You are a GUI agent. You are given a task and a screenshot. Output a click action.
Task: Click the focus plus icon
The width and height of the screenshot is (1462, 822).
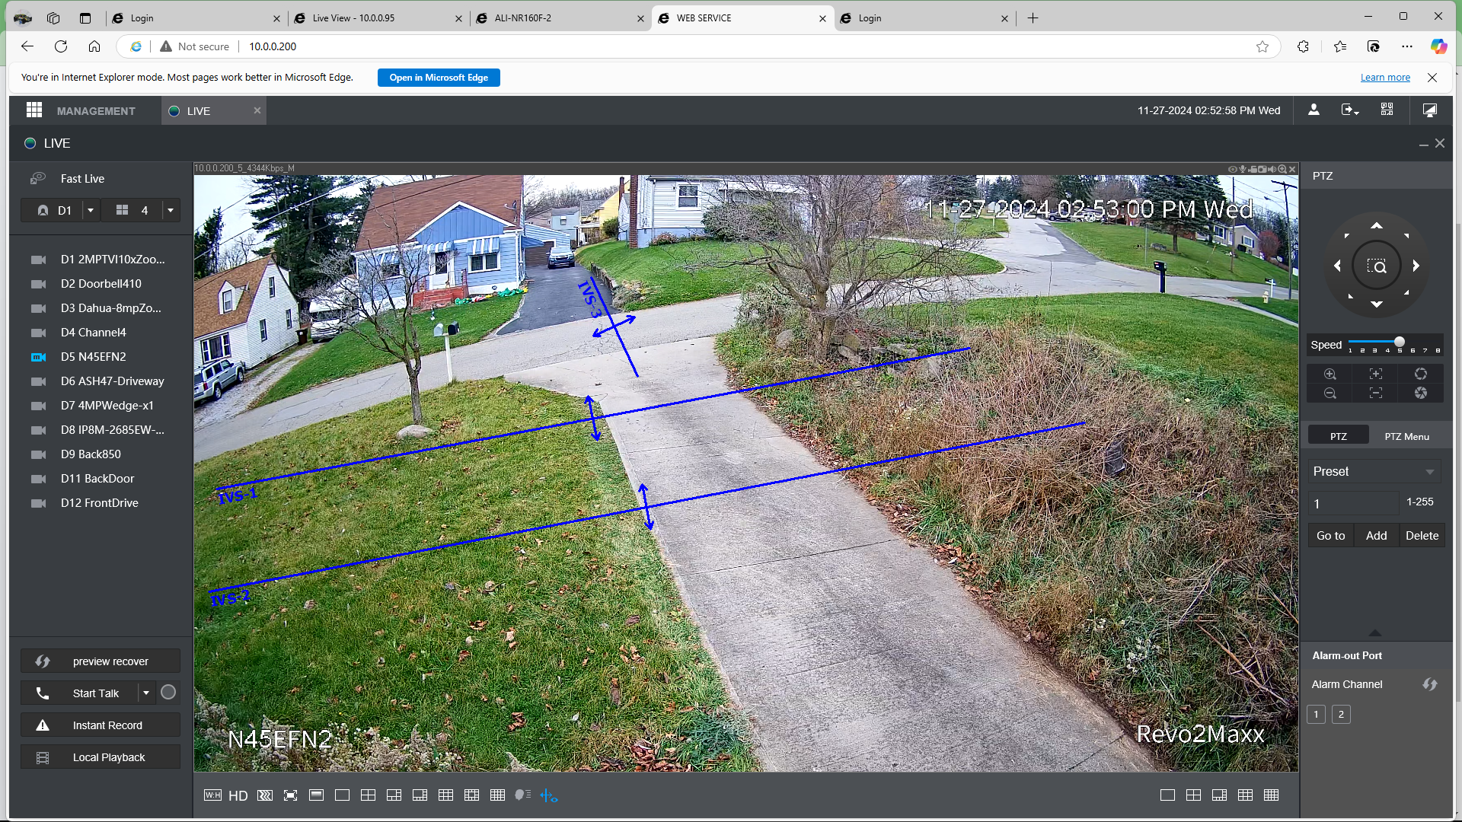point(1375,374)
